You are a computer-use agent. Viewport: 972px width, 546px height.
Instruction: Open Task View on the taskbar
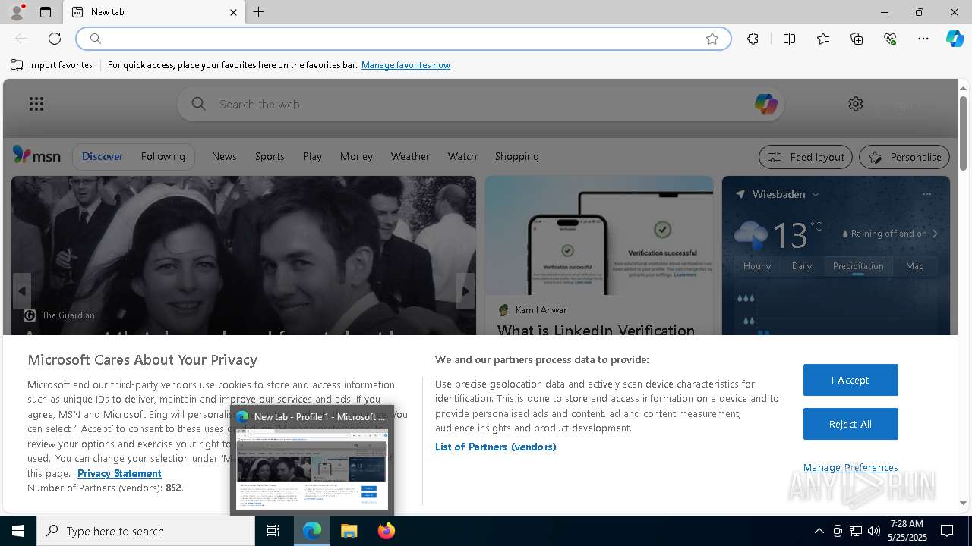tap(273, 531)
